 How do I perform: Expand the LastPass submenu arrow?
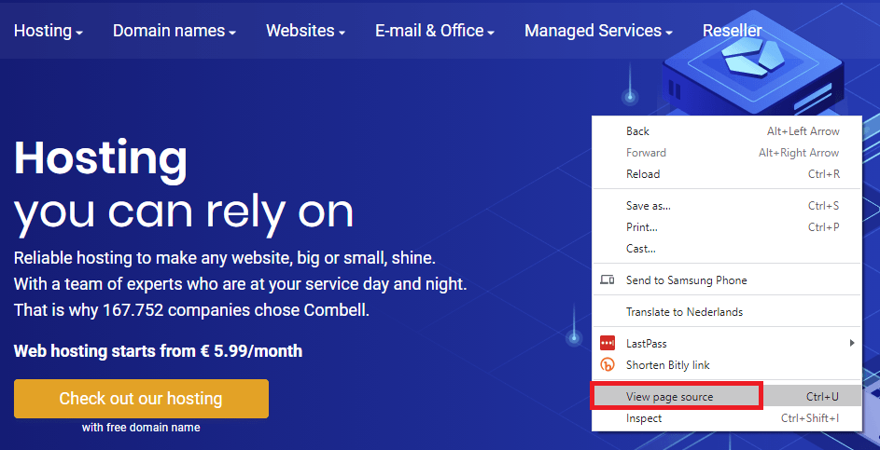(x=852, y=343)
